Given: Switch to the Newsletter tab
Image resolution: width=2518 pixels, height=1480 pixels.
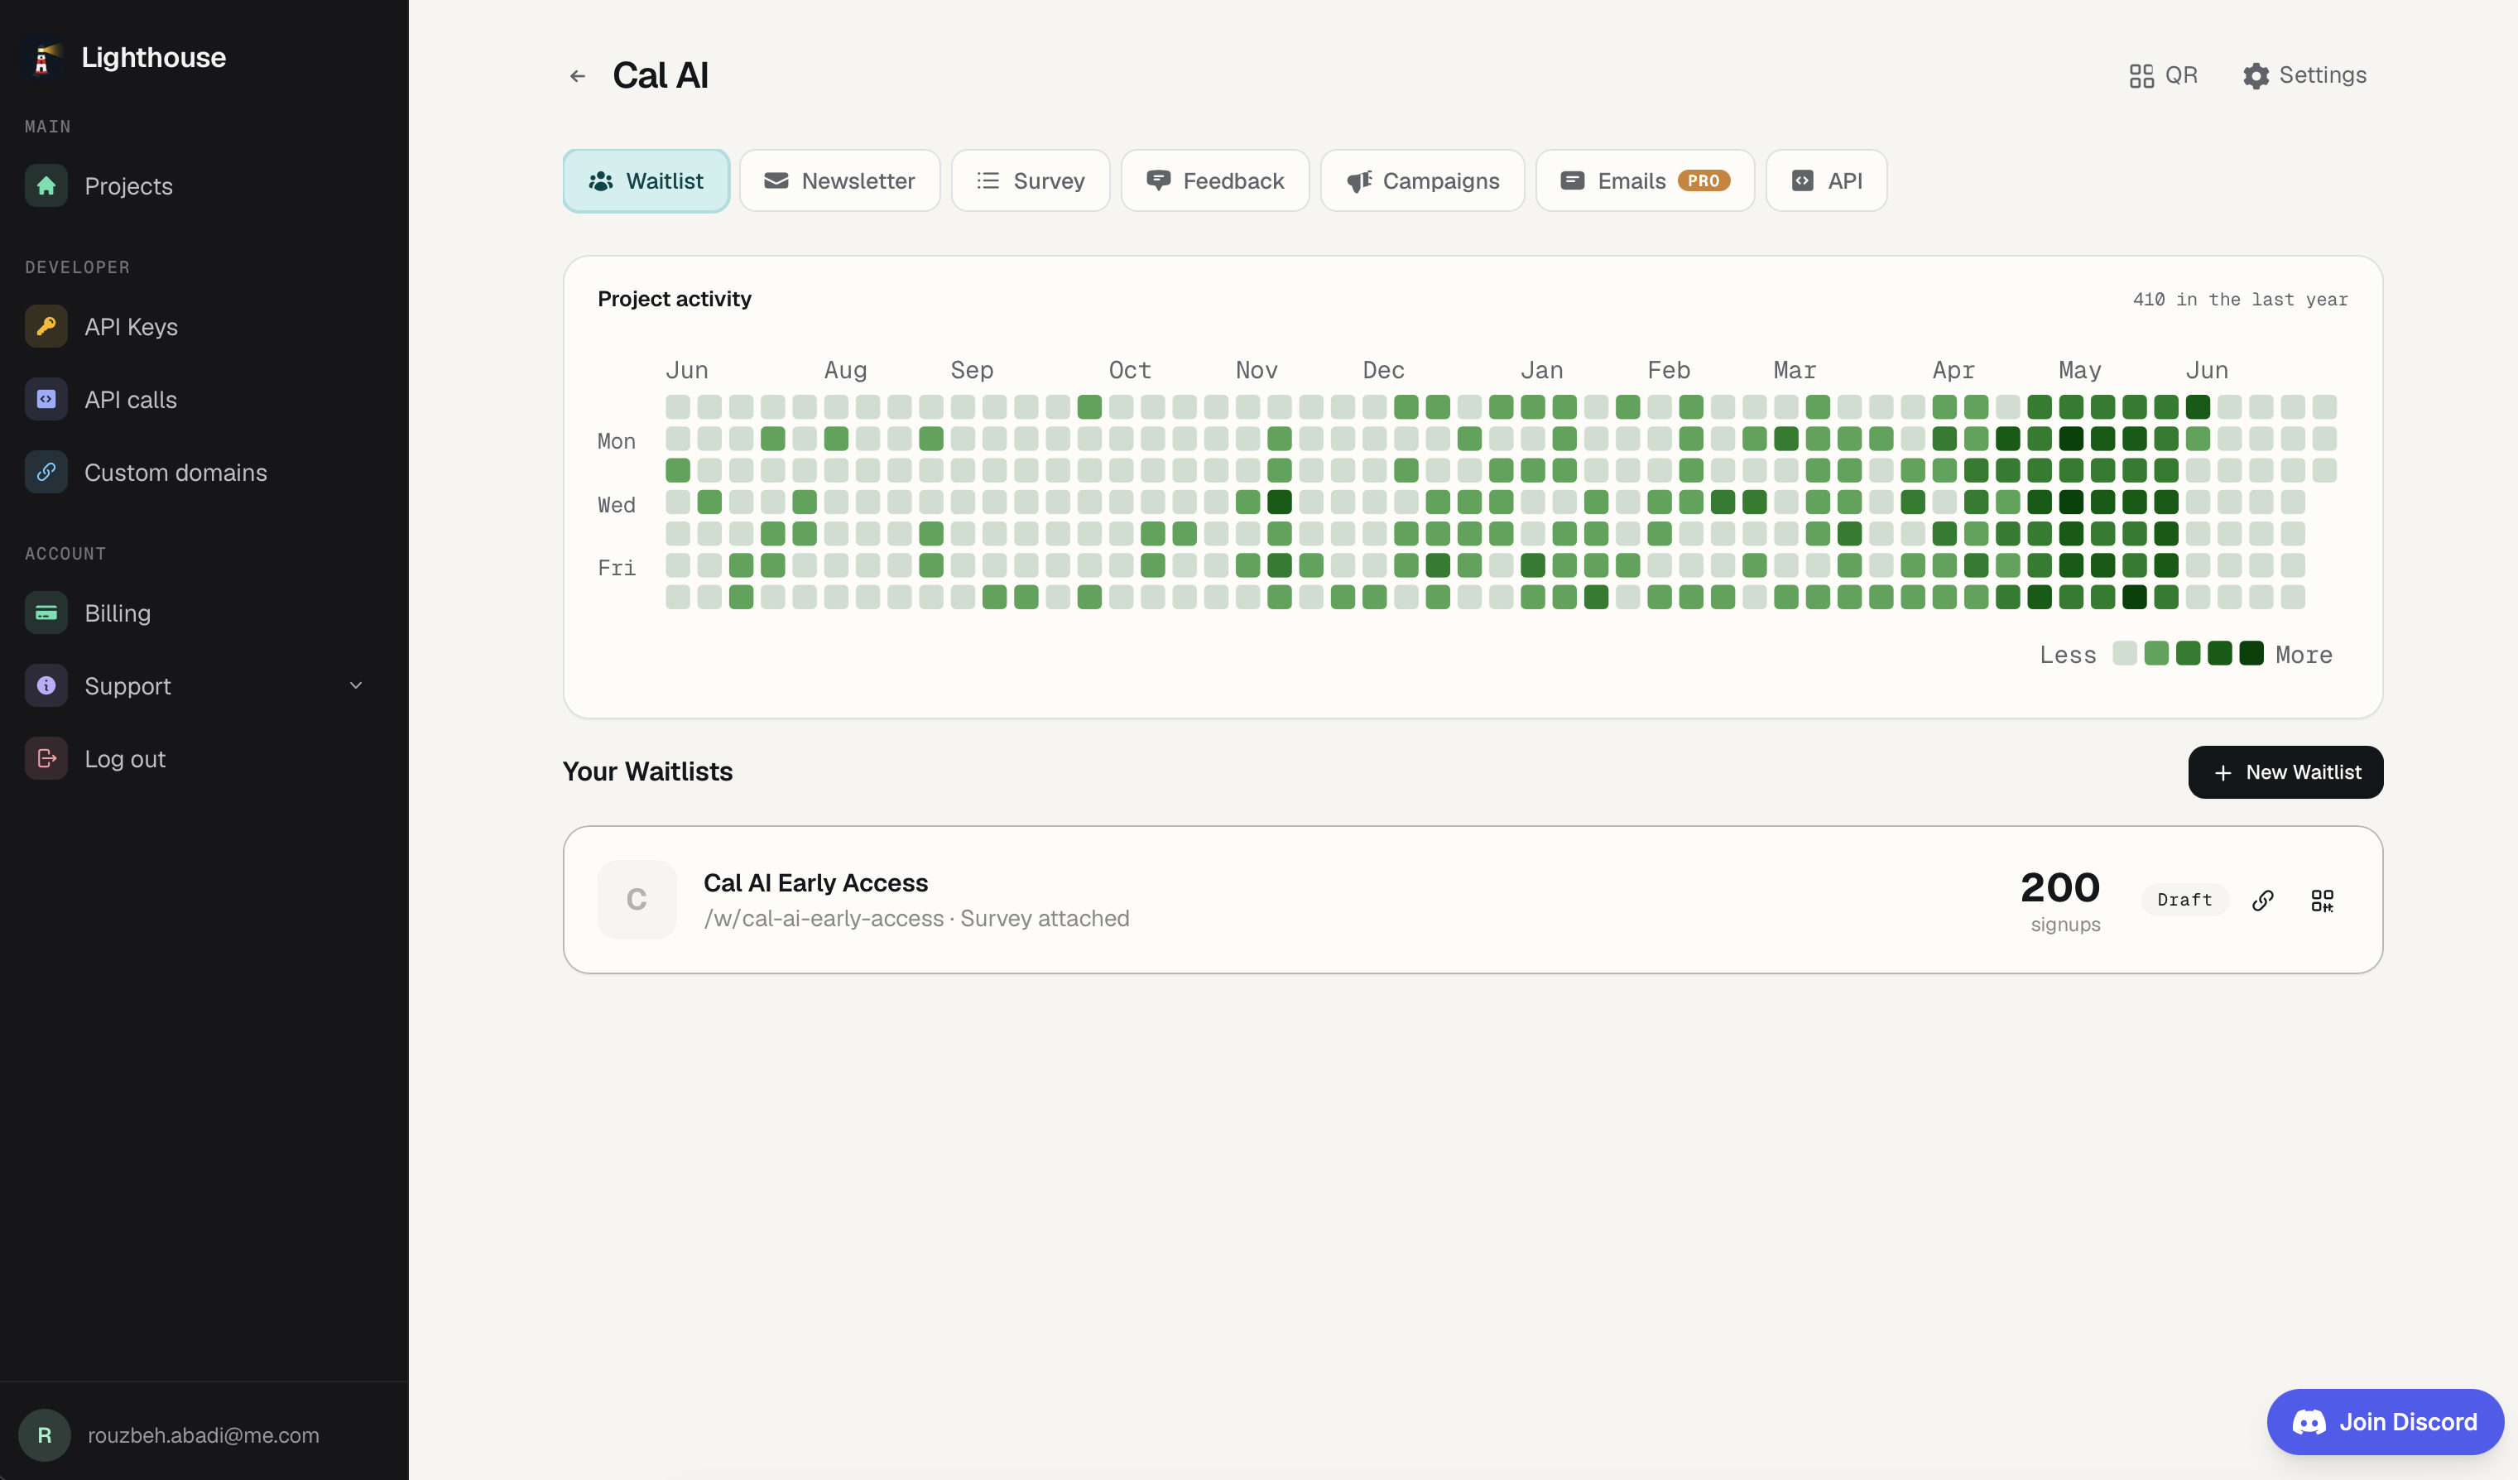Looking at the screenshot, I should [839, 181].
